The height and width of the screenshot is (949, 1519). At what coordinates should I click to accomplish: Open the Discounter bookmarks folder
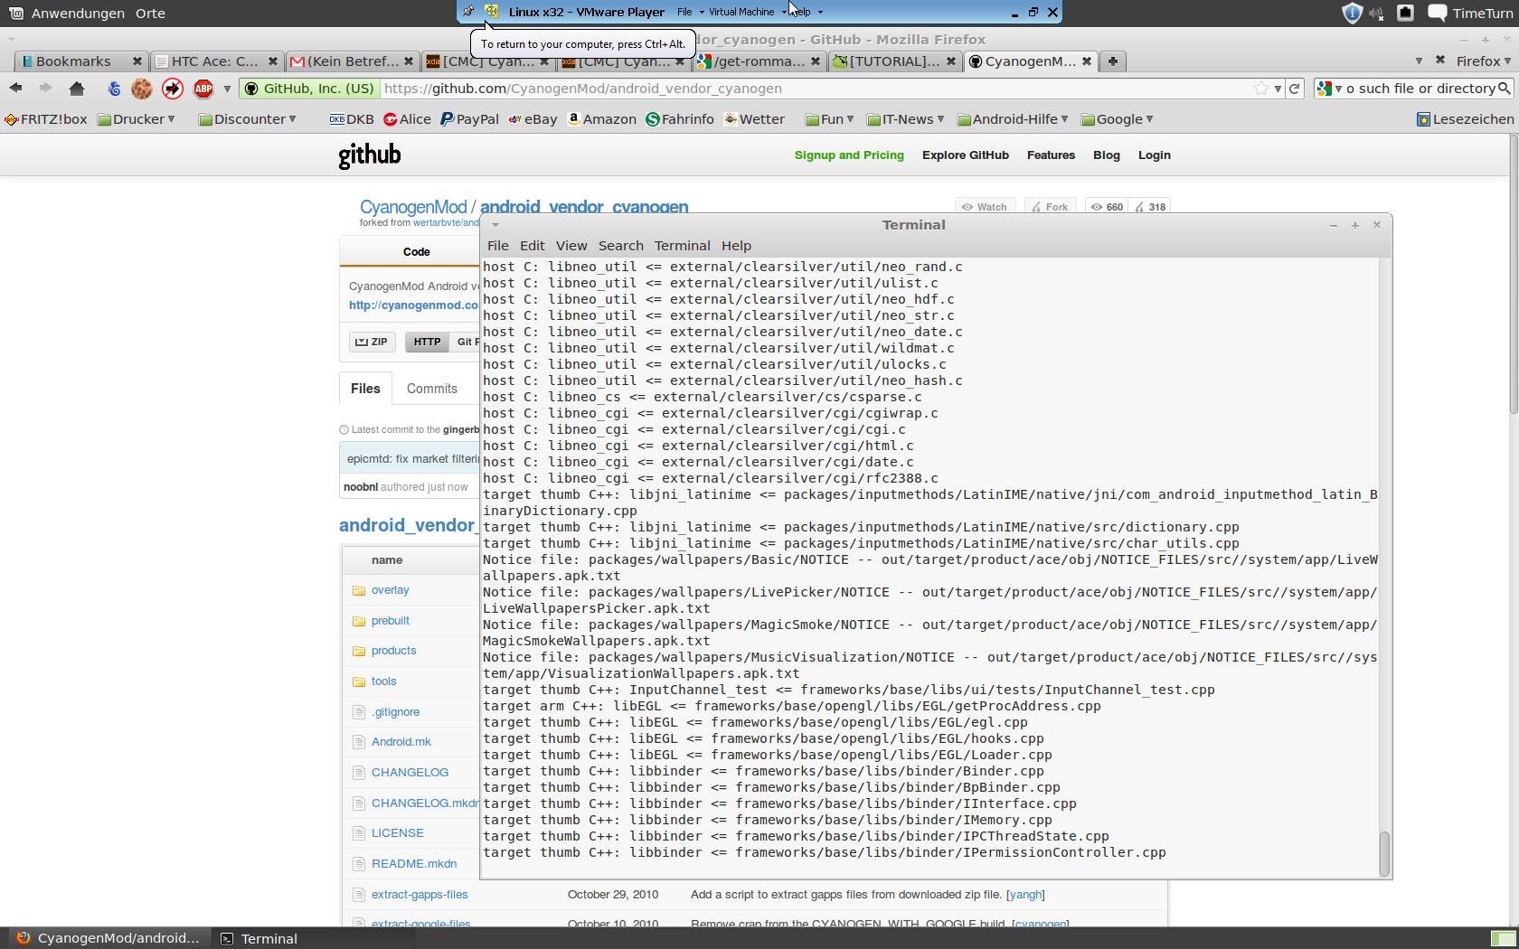(248, 119)
